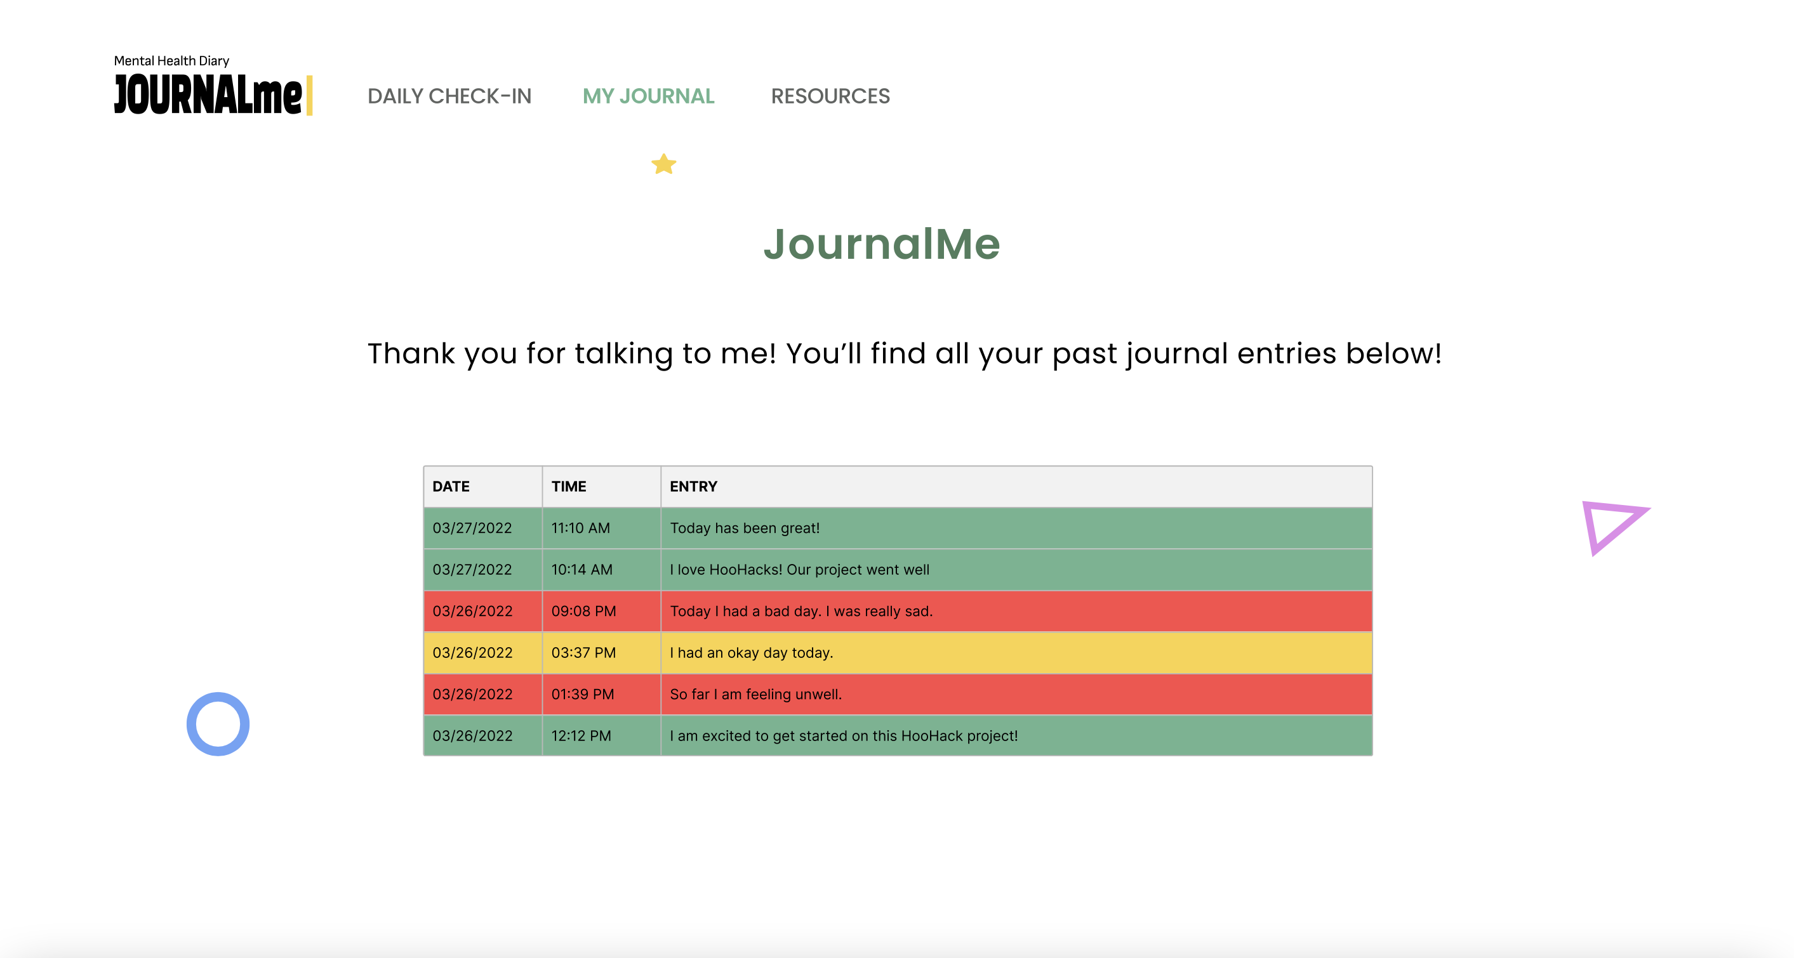This screenshot has height=958, width=1794.
Task: Click the blue circle decoration
Action: coord(218,724)
